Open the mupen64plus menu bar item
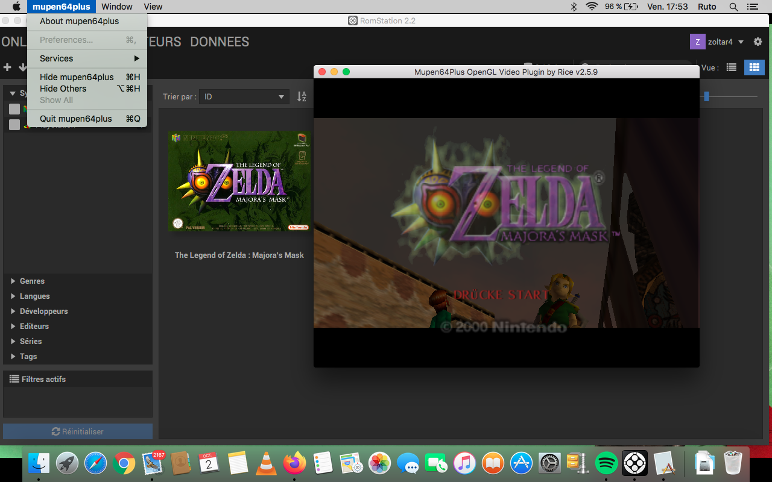The image size is (772, 482). pos(62,7)
